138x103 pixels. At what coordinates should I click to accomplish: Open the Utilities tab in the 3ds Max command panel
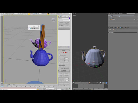pyautogui.click(x=69, y=16)
